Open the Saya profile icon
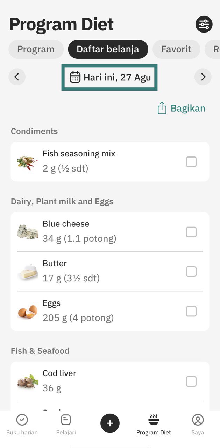The height and width of the screenshot is (448, 220). click(x=198, y=420)
